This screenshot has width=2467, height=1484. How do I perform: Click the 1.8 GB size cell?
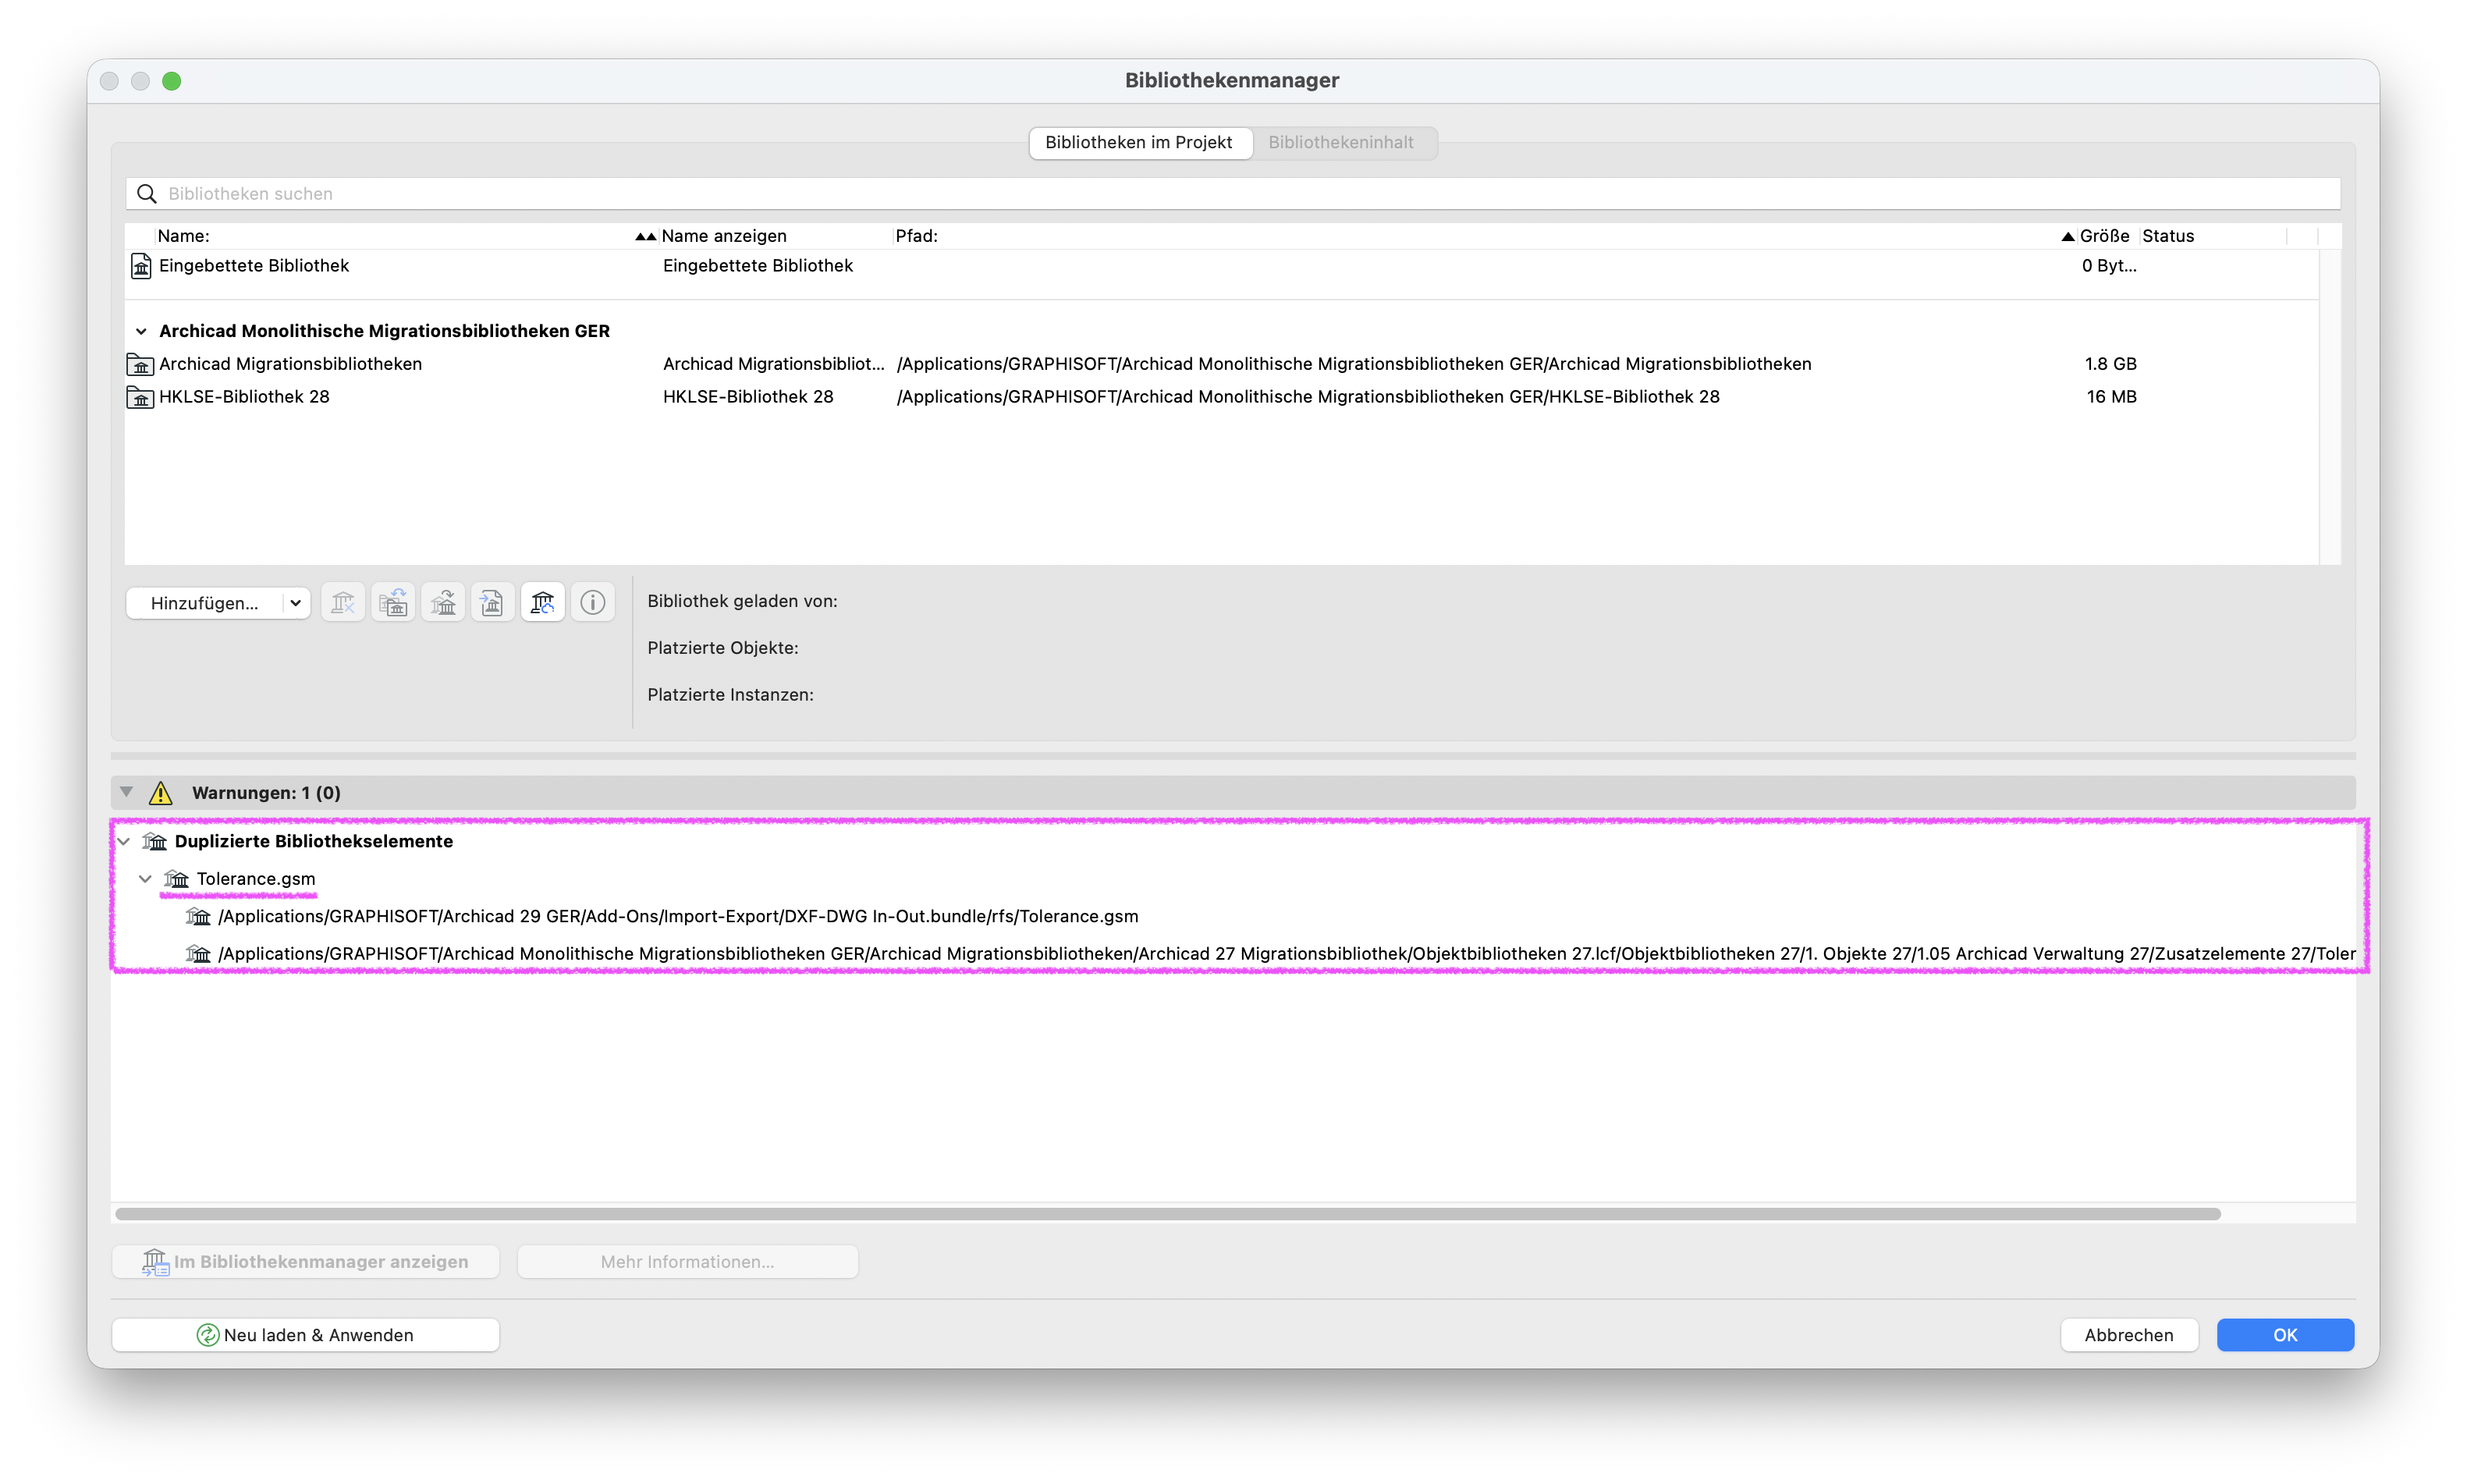coord(2110,364)
